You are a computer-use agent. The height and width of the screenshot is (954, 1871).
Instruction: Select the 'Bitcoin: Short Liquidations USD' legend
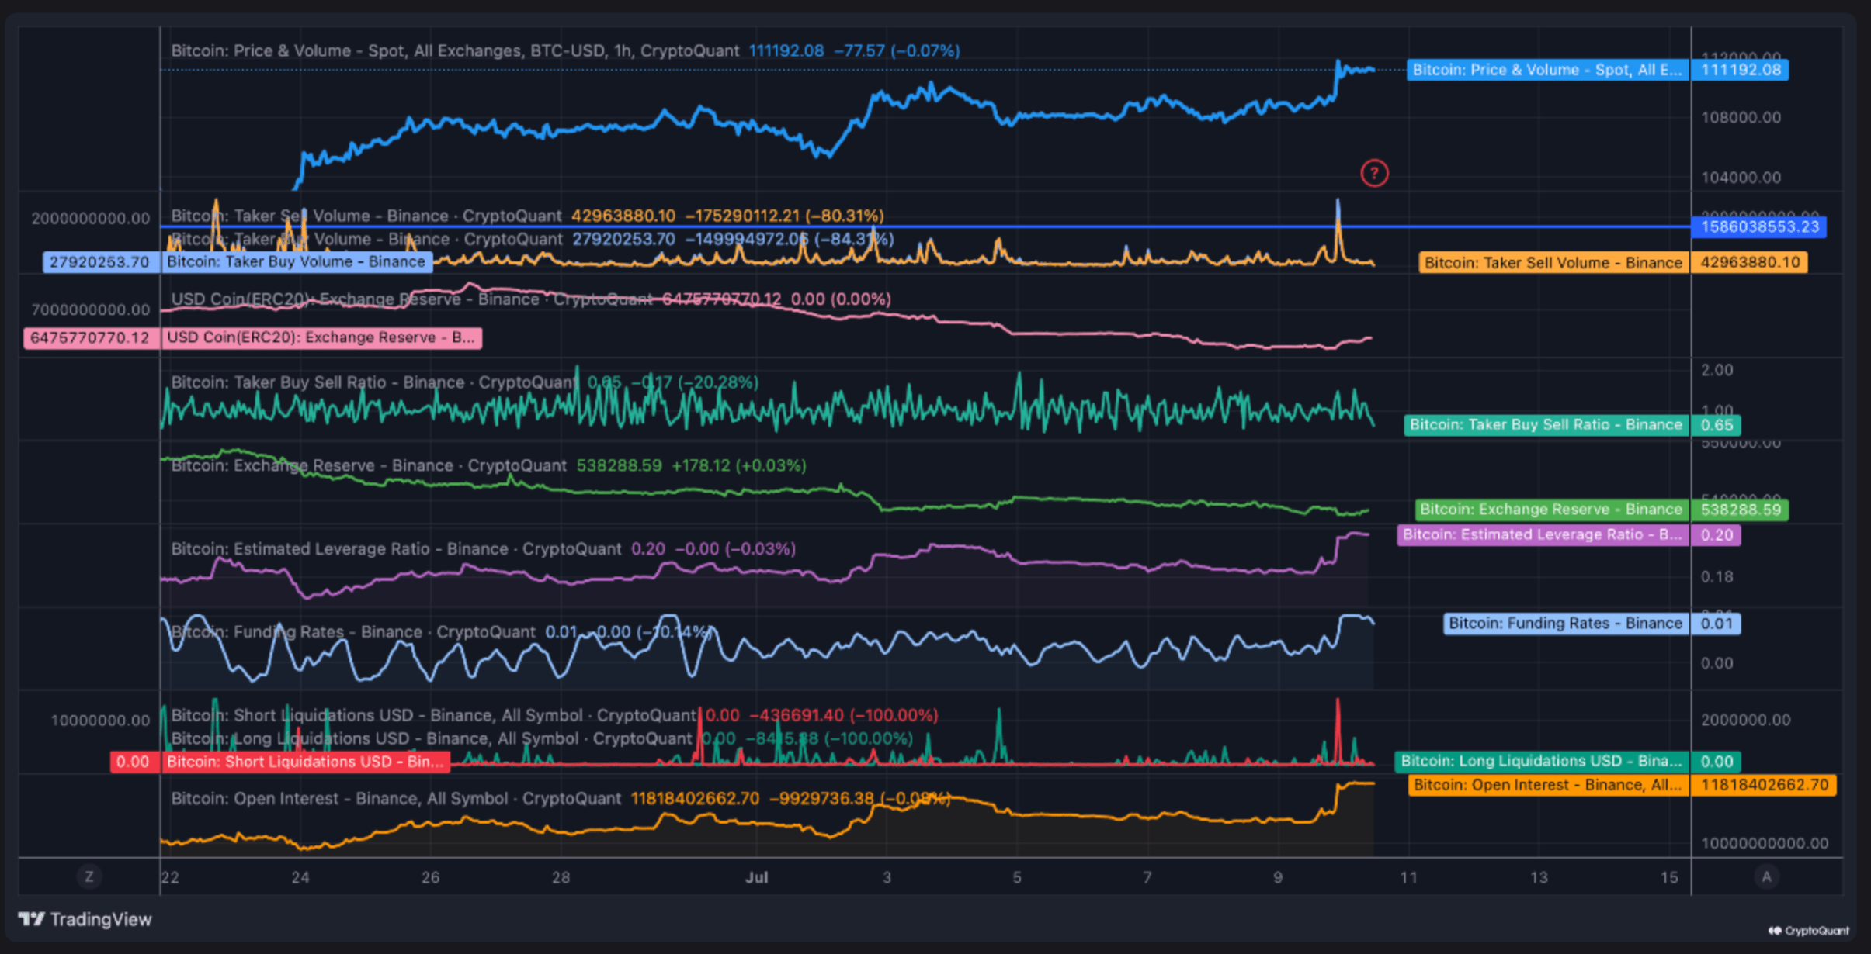pyautogui.click(x=435, y=714)
